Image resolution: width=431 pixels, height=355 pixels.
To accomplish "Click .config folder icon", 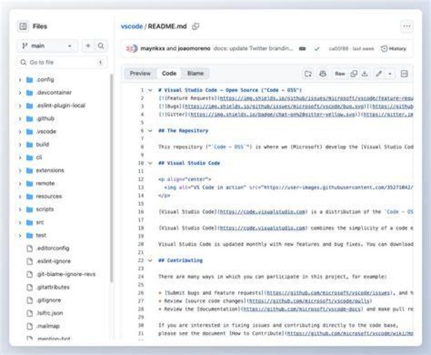I will click(x=29, y=80).
